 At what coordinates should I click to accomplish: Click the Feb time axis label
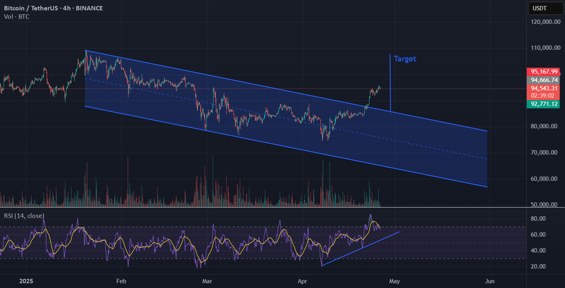pos(121,281)
